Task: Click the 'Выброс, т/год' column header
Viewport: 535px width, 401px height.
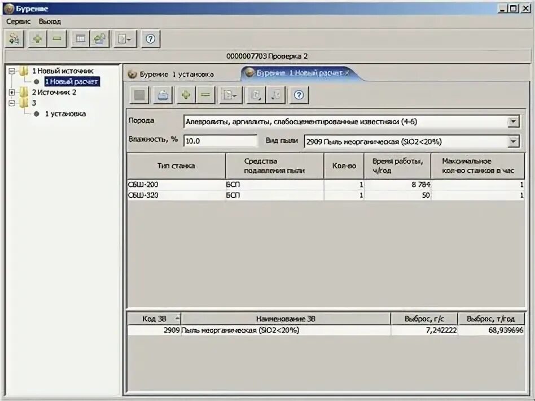Action: [x=490, y=319]
